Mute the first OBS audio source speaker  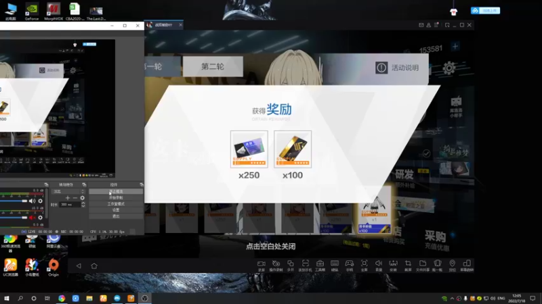pos(32,201)
